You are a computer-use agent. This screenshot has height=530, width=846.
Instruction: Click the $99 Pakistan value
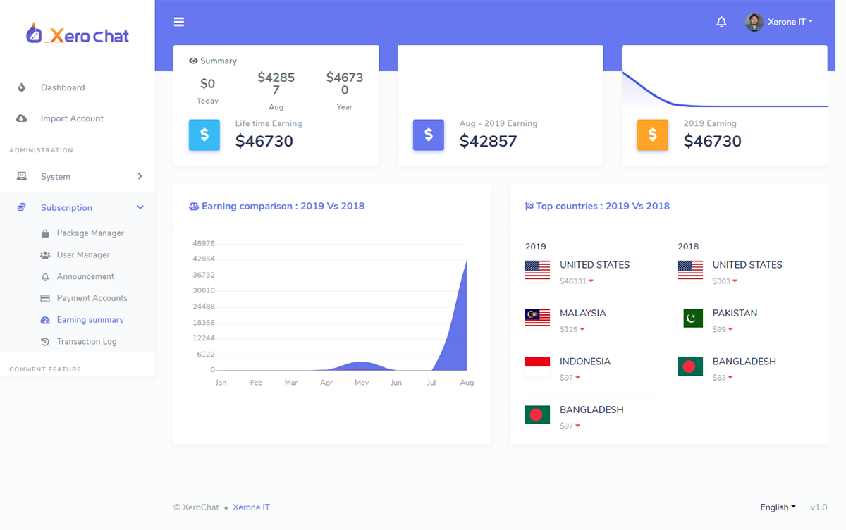pos(719,329)
